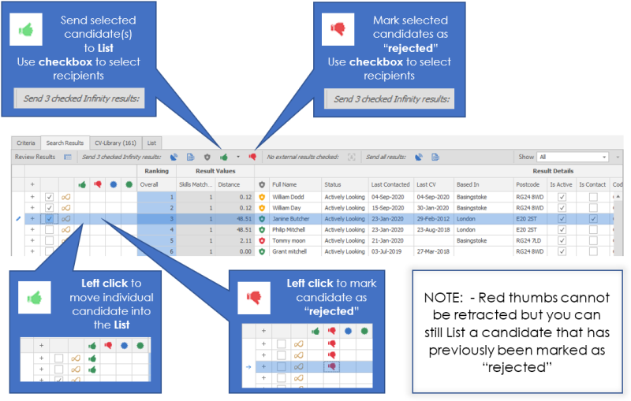Tick the selection checkbox for Philip Mitchell
Screen dimensions: 631x401
[x=50, y=229]
